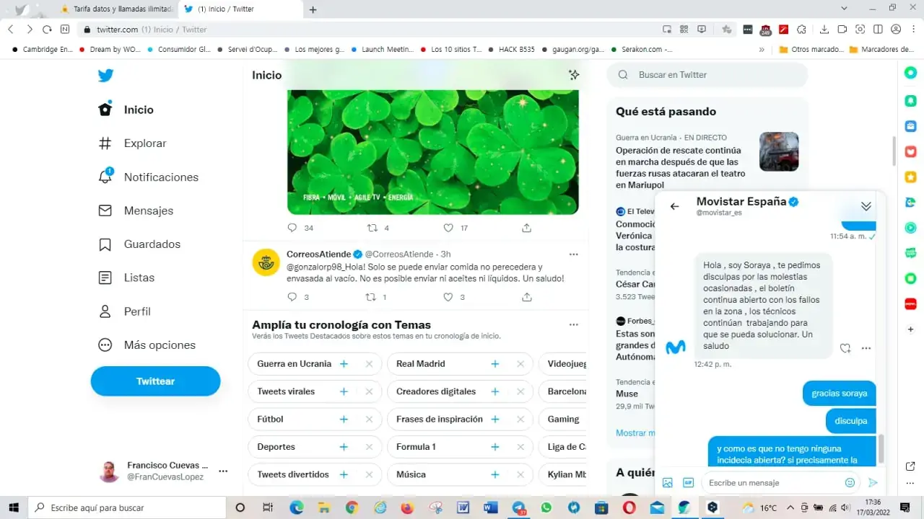Viewport: 924px width, 519px height.
Task: Open Mensajes in sidebar
Action: pyautogui.click(x=136, y=210)
